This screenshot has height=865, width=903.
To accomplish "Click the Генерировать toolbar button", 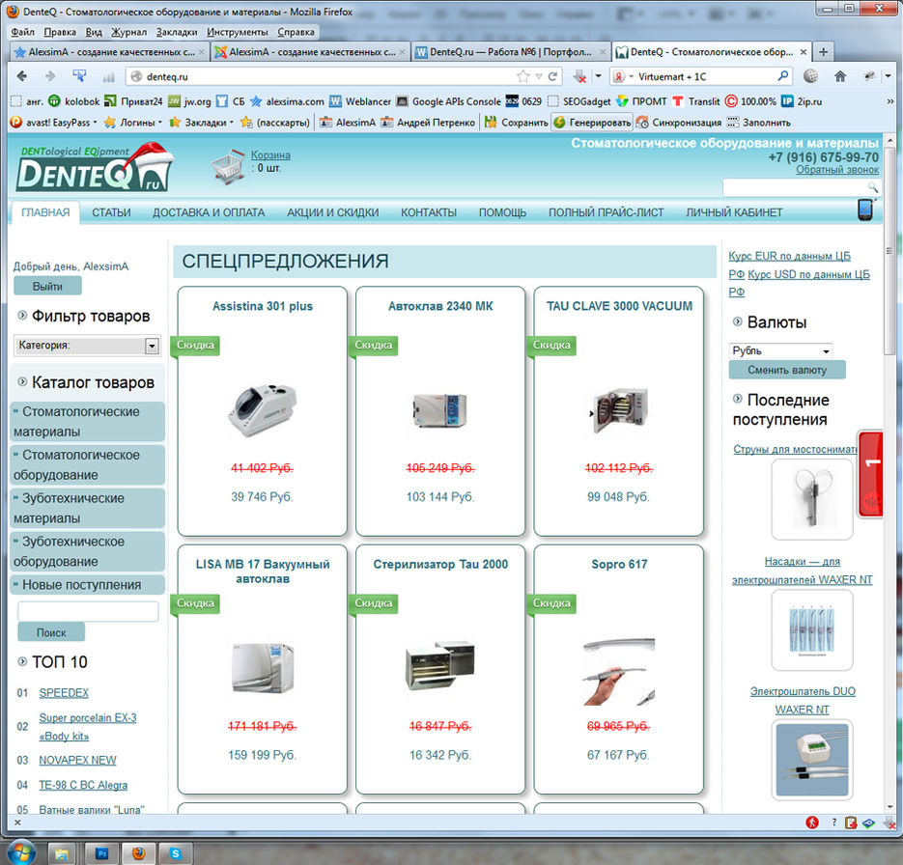I will pyautogui.click(x=592, y=122).
